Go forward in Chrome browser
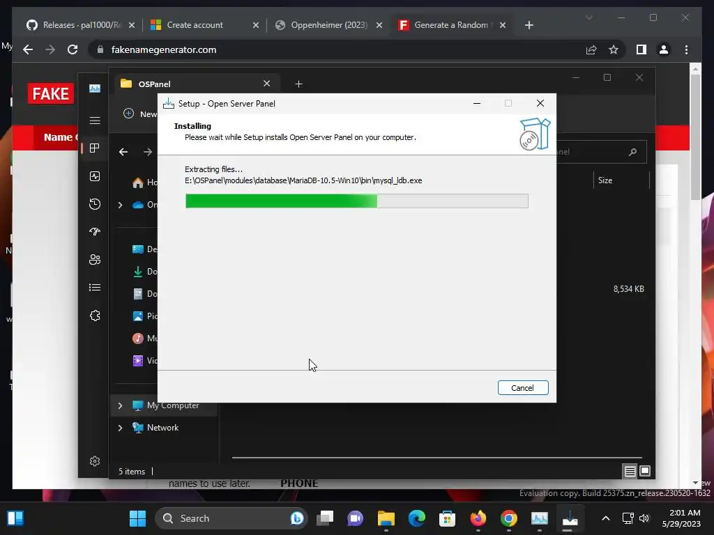This screenshot has width=714, height=535. point(50,49)
